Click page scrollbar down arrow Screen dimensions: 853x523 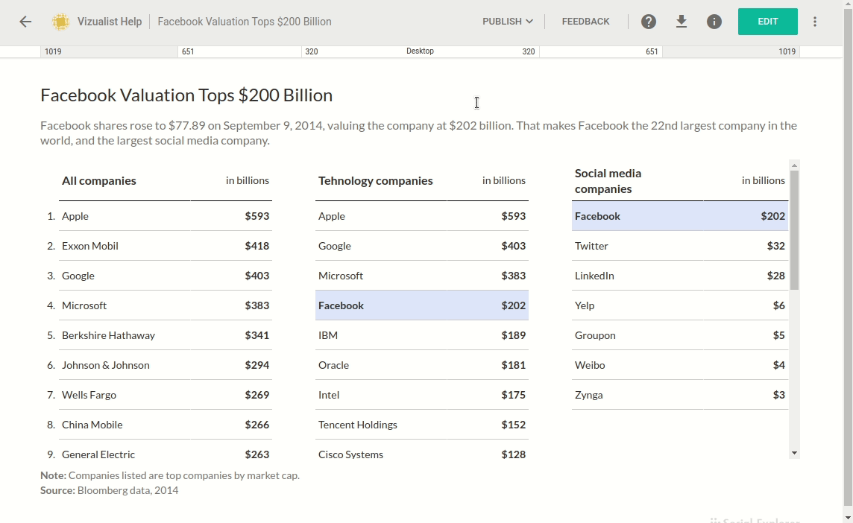[x=848, y=517]
